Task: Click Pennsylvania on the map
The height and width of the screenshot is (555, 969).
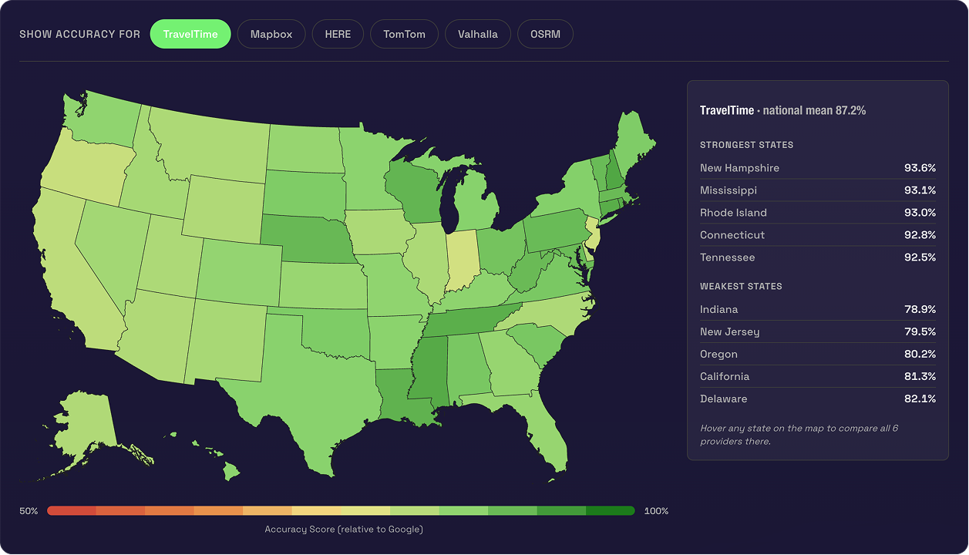Action: pyautogui.click(x=557, y=231)
